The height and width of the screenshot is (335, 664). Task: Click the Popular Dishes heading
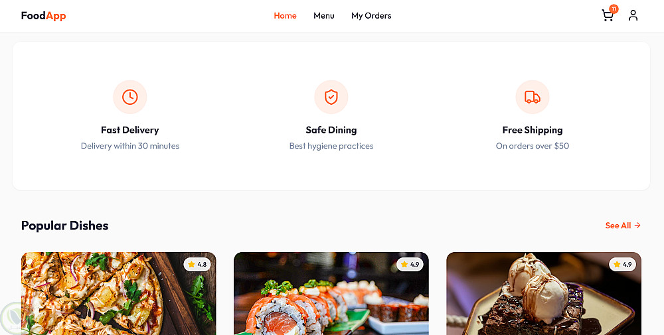(65, 226)
